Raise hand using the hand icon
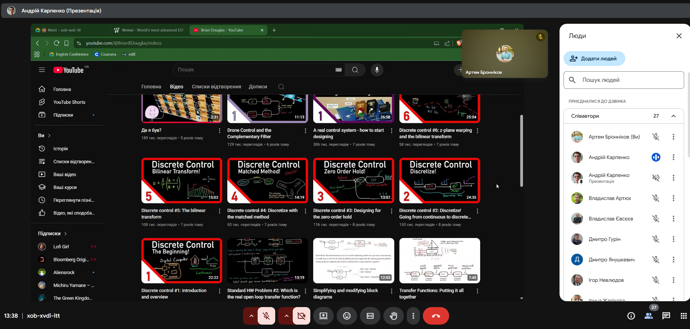This screenshot has height=329, width=690. [393, 316]
